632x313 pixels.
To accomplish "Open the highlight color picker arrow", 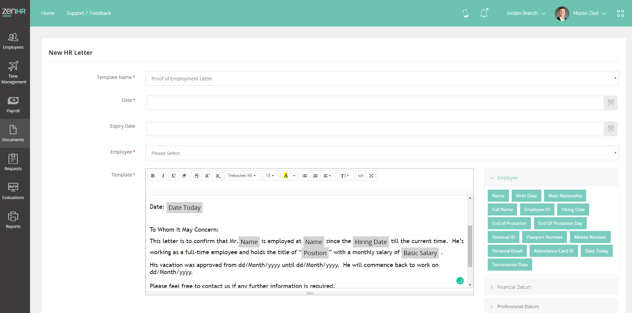I will coord(294,175).
